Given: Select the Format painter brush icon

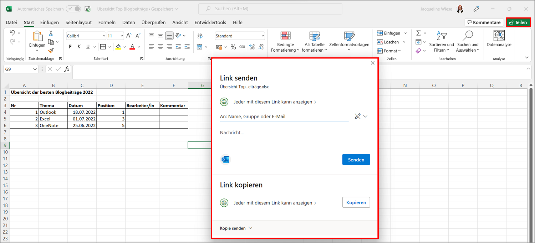Looking at the screenshot, I should tap(51, 51).
